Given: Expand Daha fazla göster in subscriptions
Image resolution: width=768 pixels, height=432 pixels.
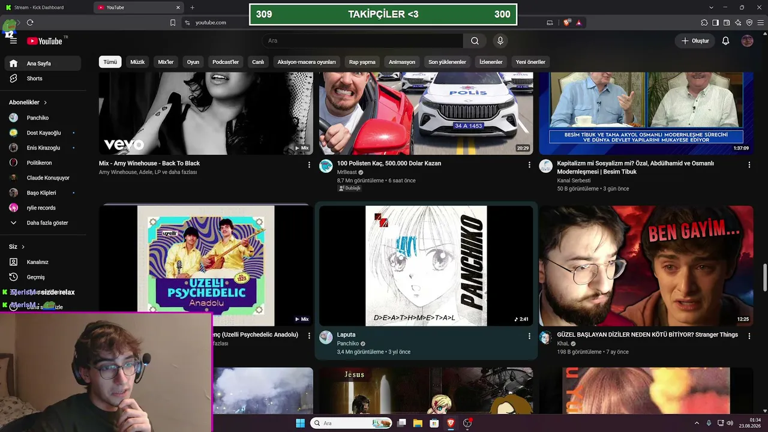Looking at the screenshot, I should tap(43, 223).
